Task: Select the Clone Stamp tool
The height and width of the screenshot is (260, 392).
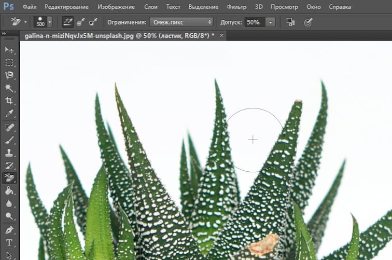Action: (x=9, y=153)
